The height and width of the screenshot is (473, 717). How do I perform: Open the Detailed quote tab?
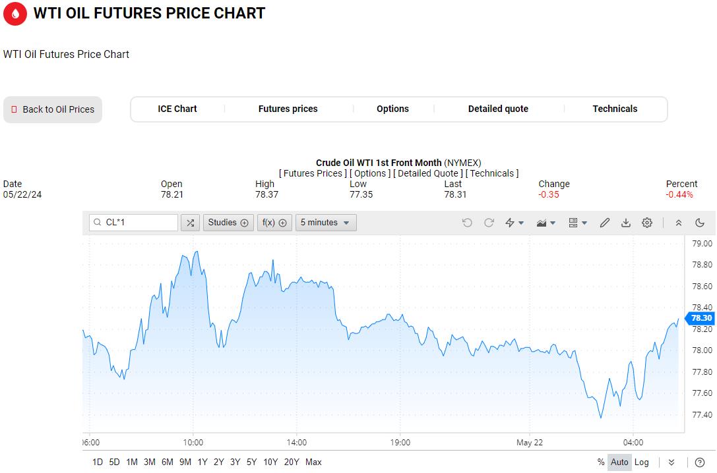click(499, 109)
